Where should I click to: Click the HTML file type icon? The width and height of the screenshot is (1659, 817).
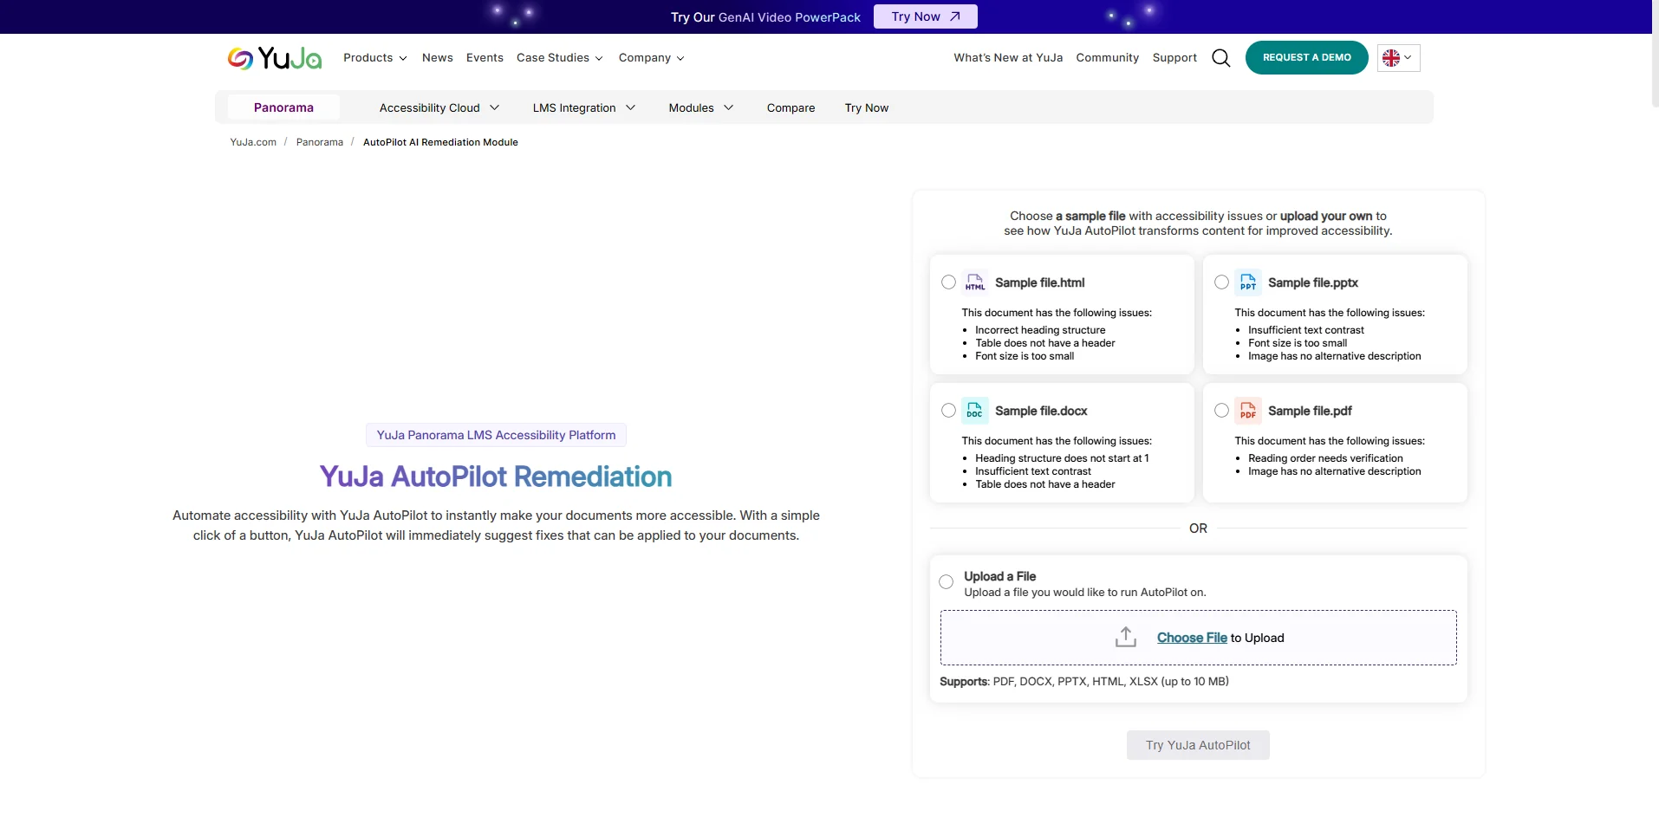tap(975, 282)
